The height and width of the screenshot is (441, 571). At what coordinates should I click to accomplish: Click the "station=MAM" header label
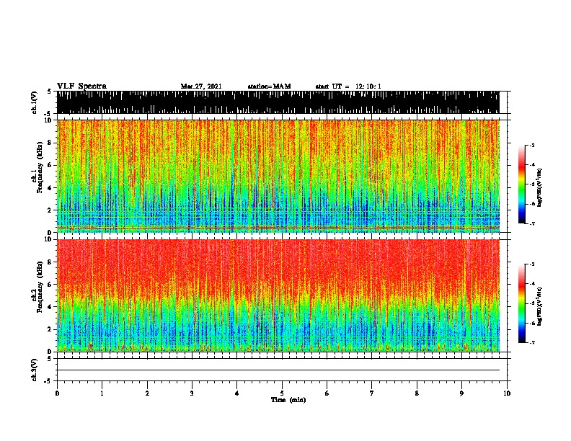pyautogui.click(x=269, y=86)
